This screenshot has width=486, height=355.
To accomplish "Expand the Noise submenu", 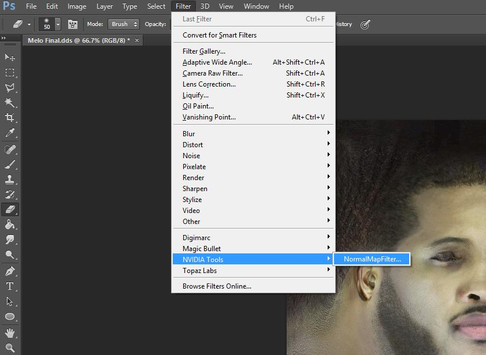I will (x=253, y=155).
